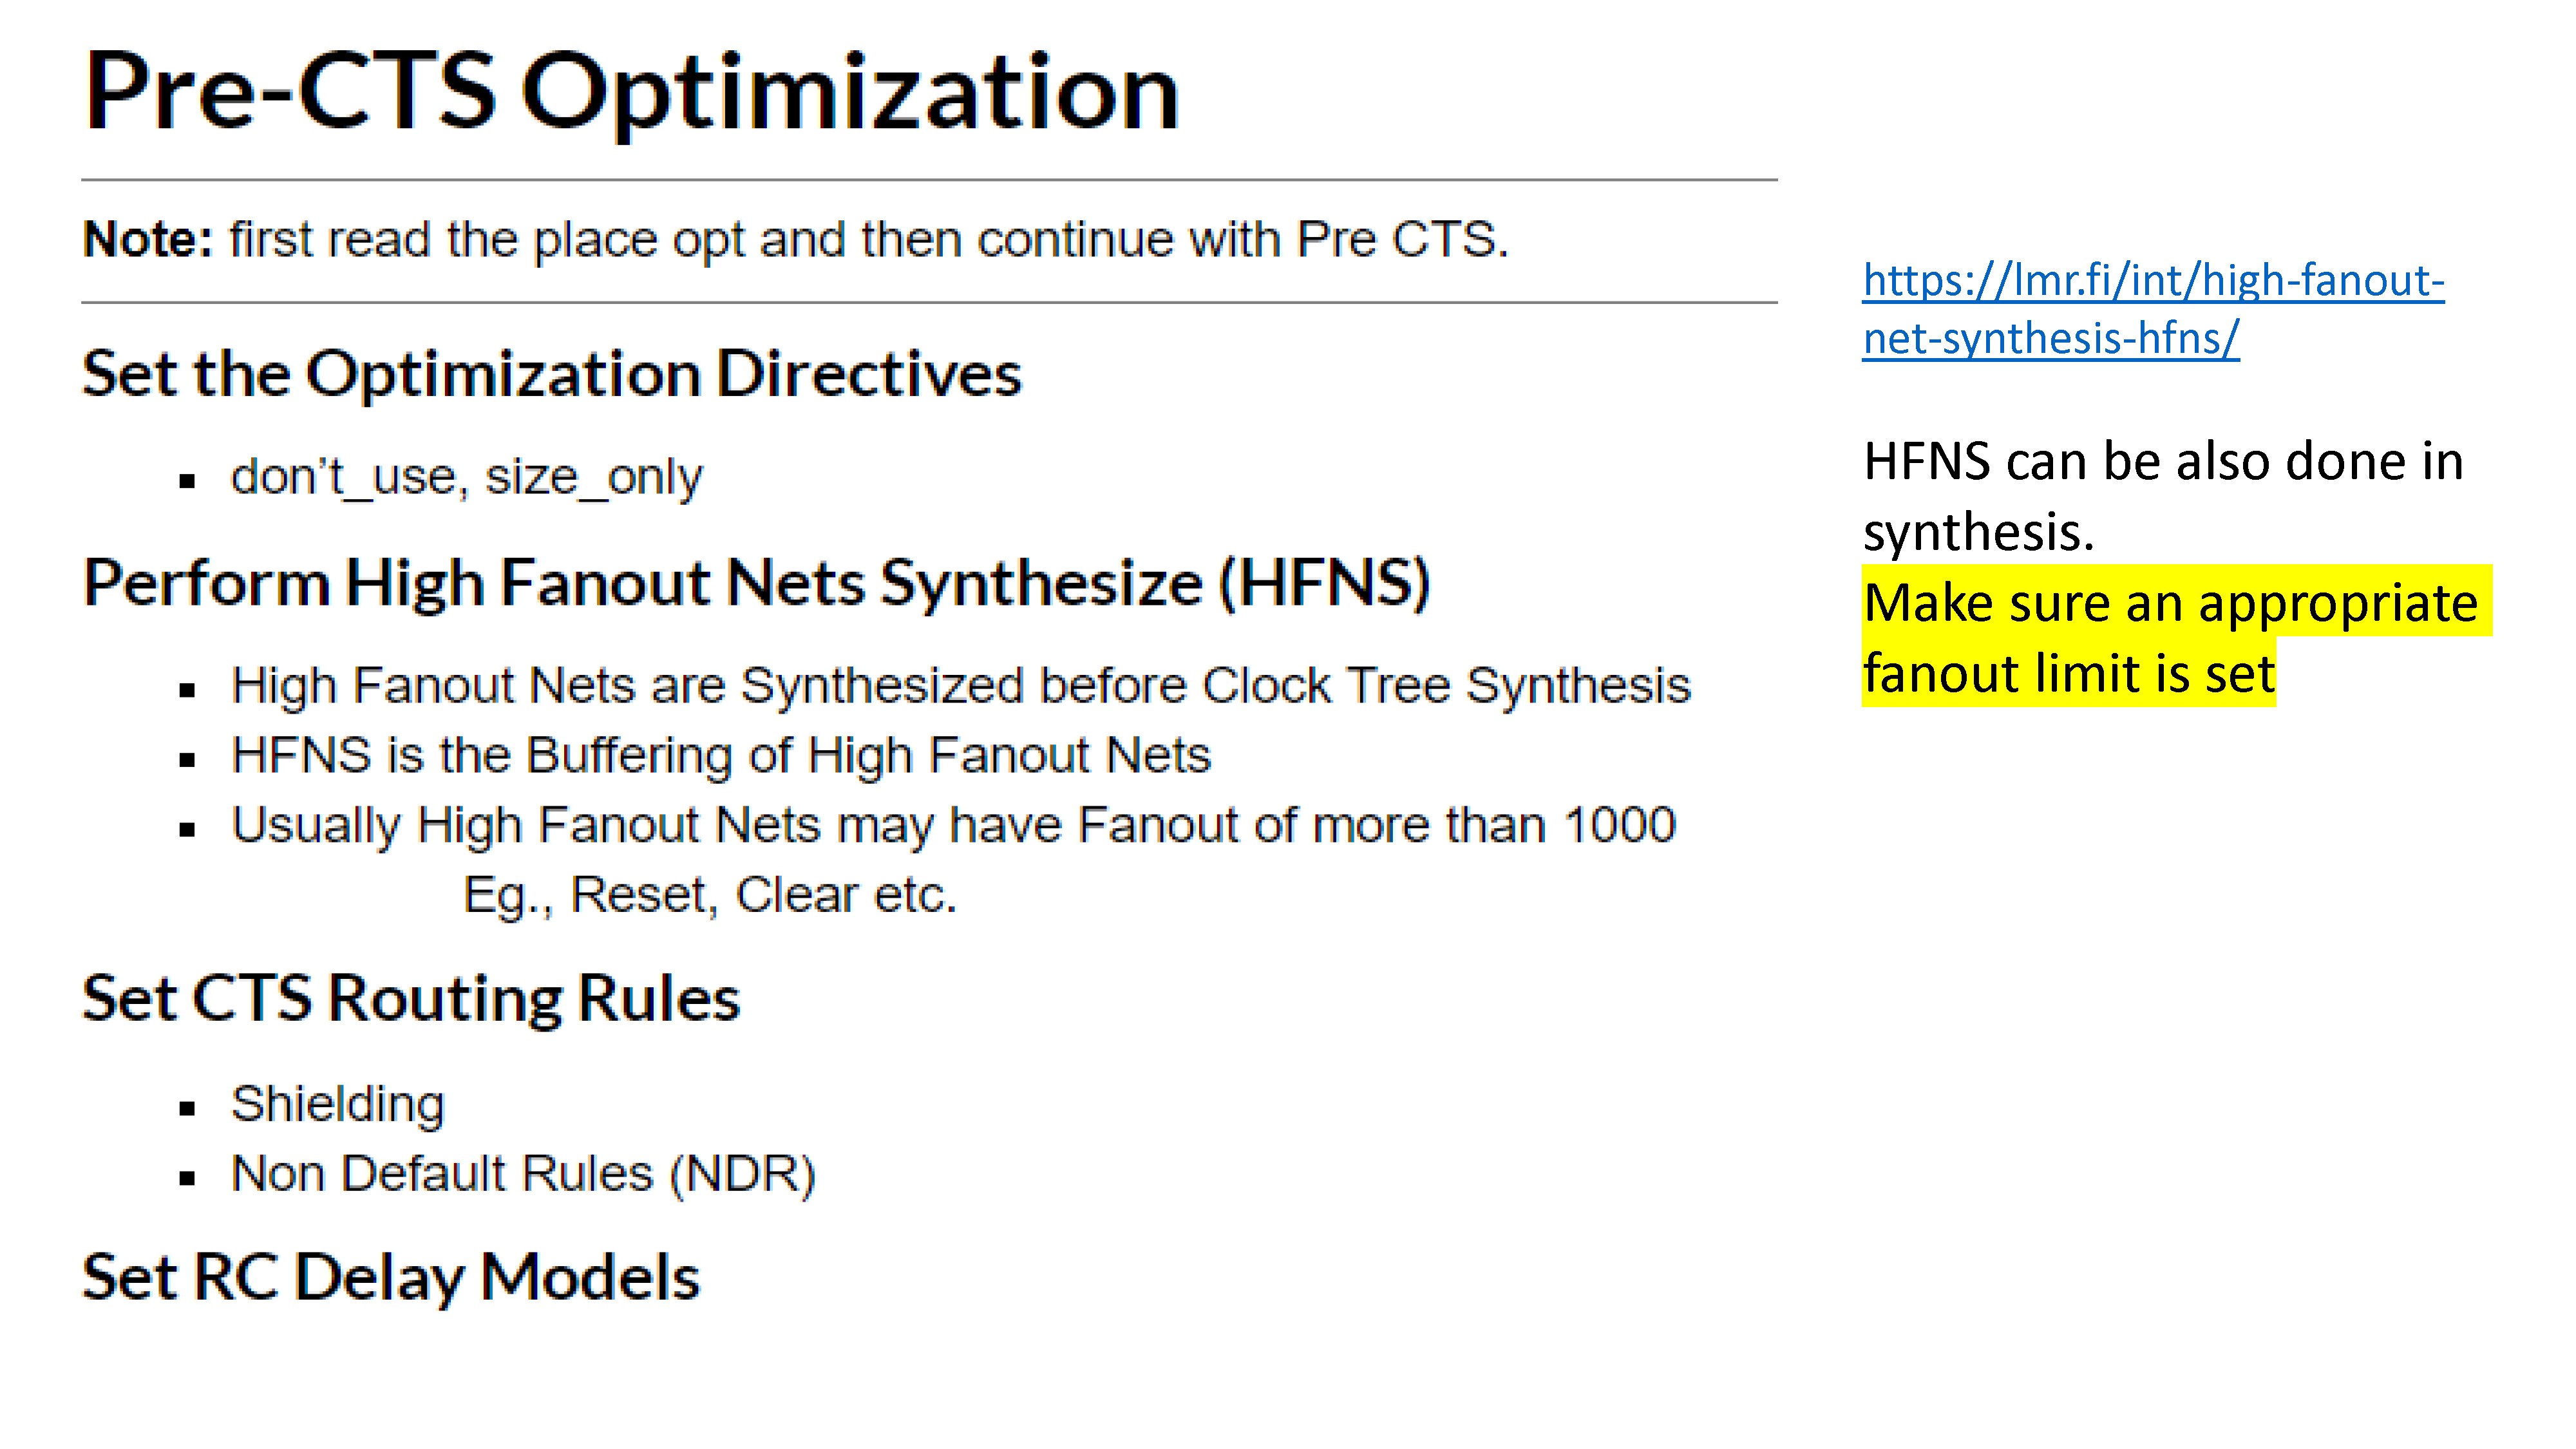Click the bullet marker before 'Non Default Rules'
This screenshot has width=2576, height=1449.
click(187, 1178)
